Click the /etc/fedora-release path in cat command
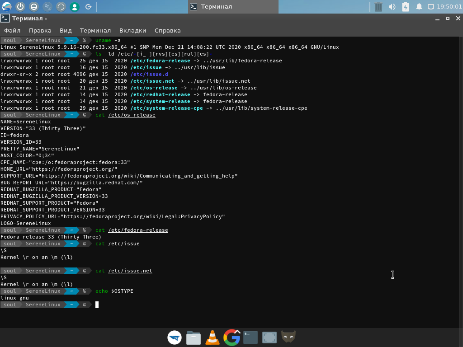The image size is (463, 347). point(138,230)
